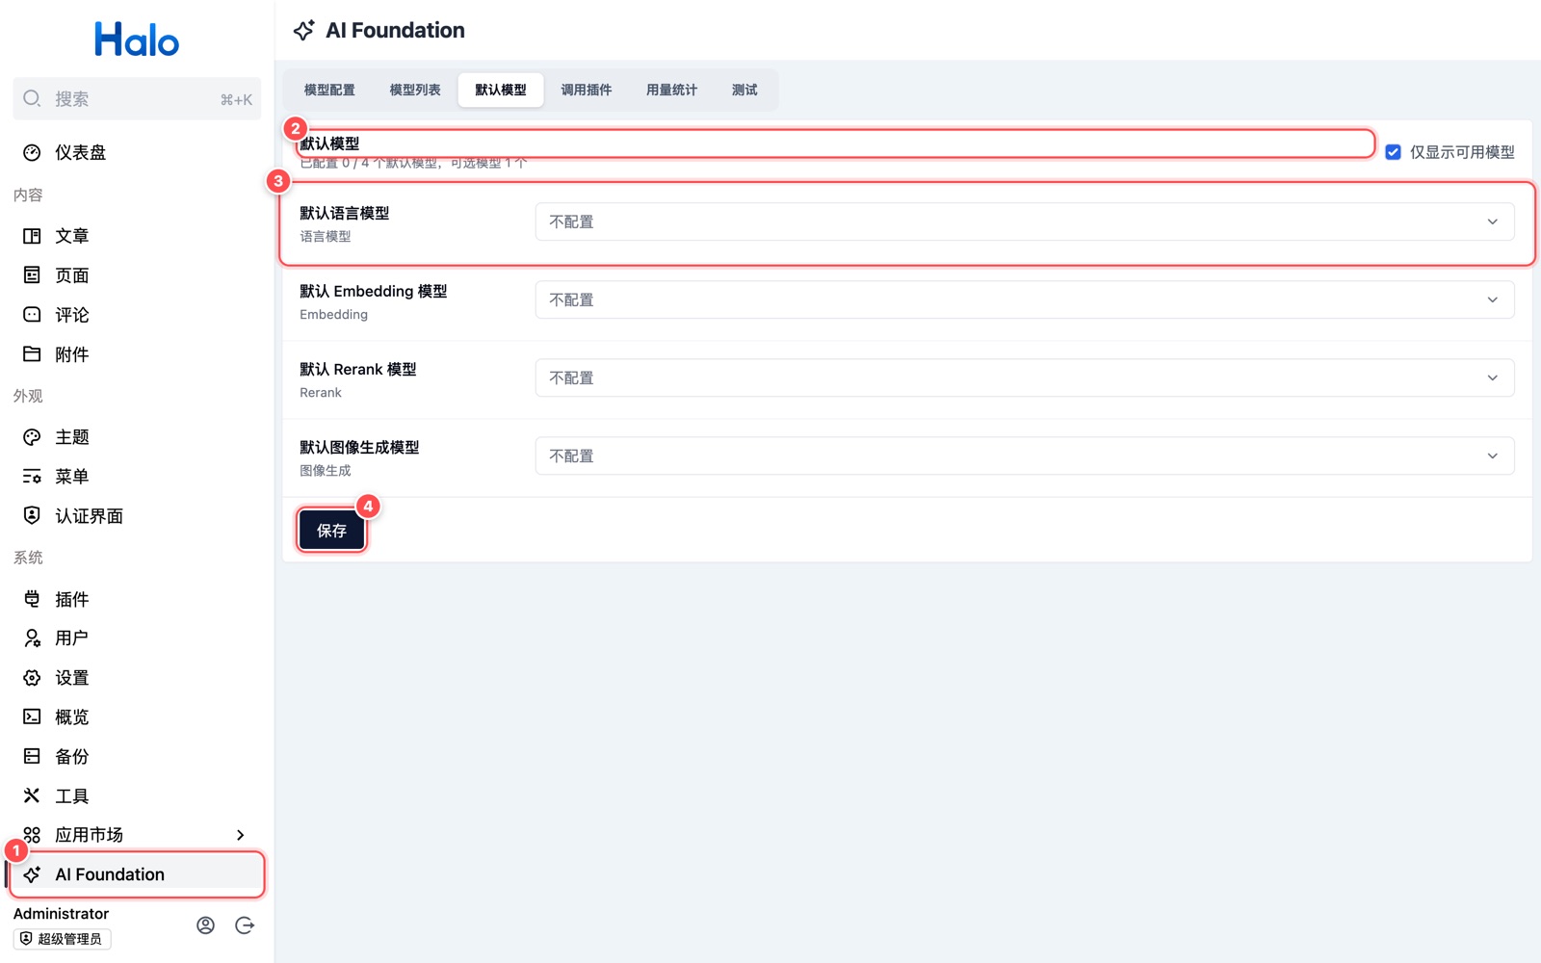Click the Halo logo

click(137, 39)
